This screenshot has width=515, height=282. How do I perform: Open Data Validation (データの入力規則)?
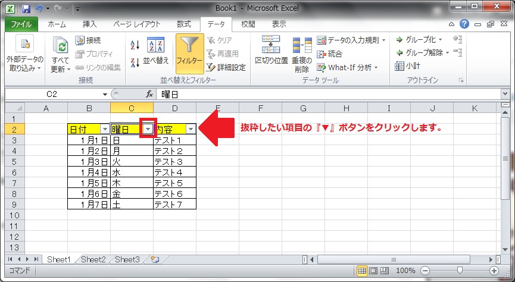(351, 40)
